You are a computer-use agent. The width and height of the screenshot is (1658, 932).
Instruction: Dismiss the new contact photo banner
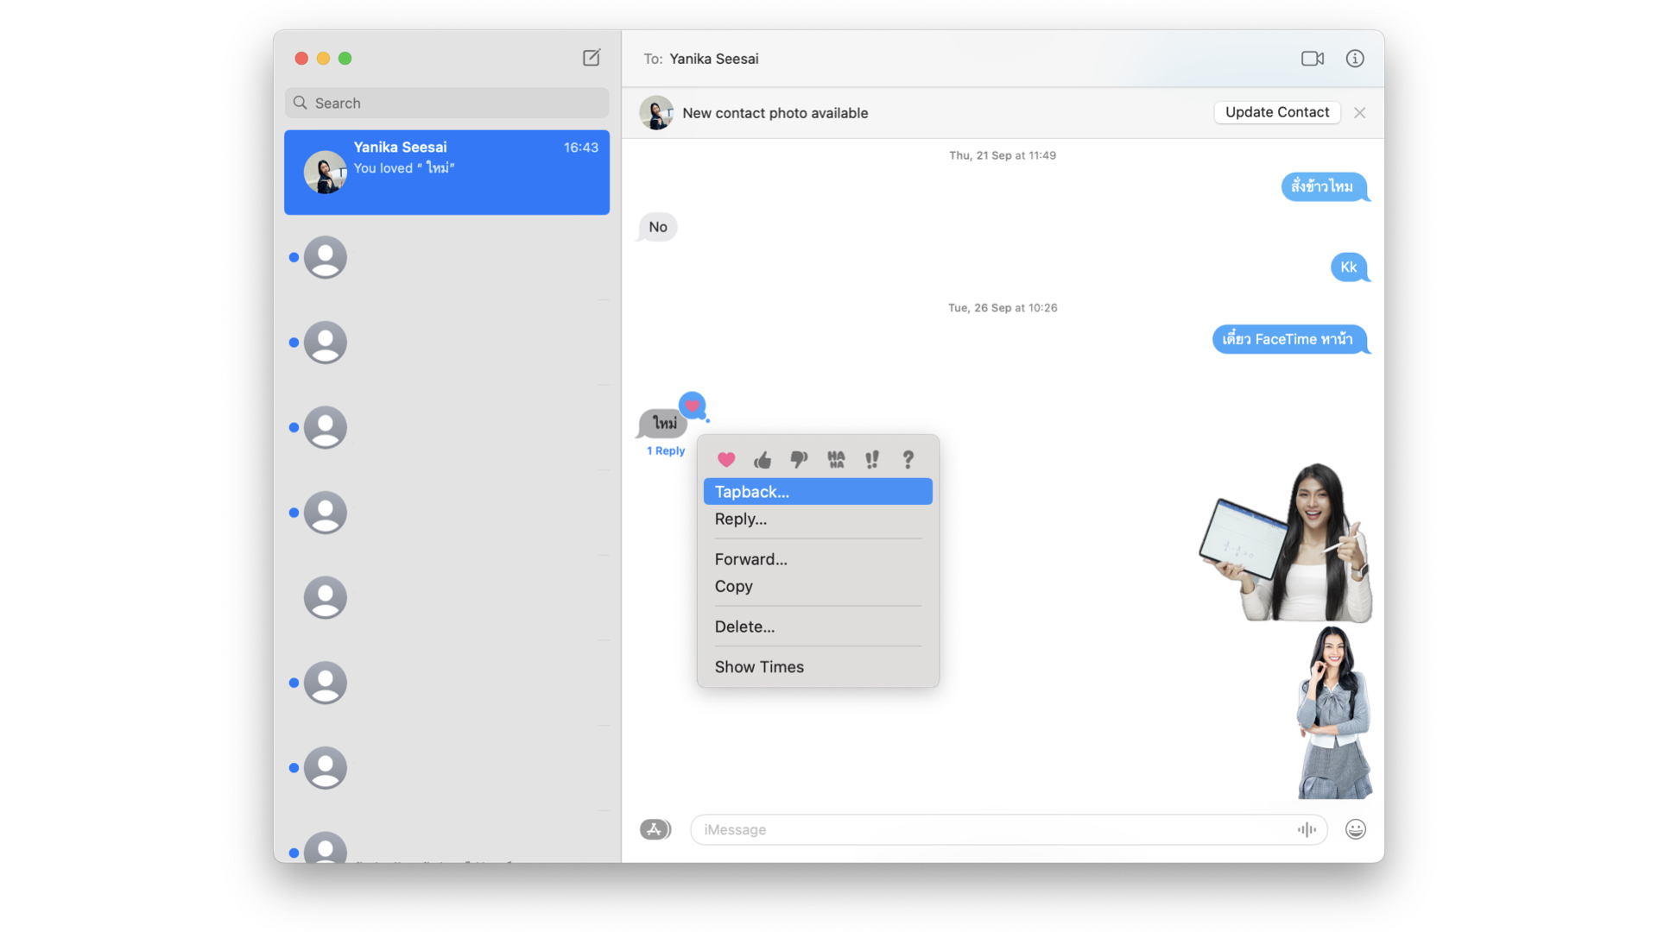(1359, 113)
